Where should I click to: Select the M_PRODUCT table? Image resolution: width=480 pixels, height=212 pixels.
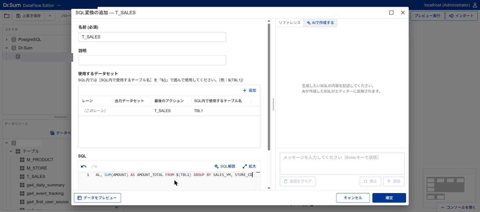pyautogui.click(x=40, y=160)
